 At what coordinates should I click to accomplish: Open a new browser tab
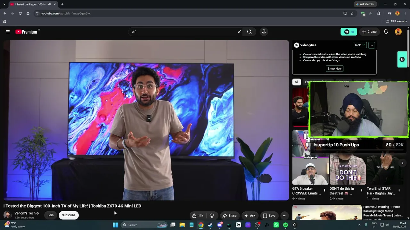[x=62, y=4]
